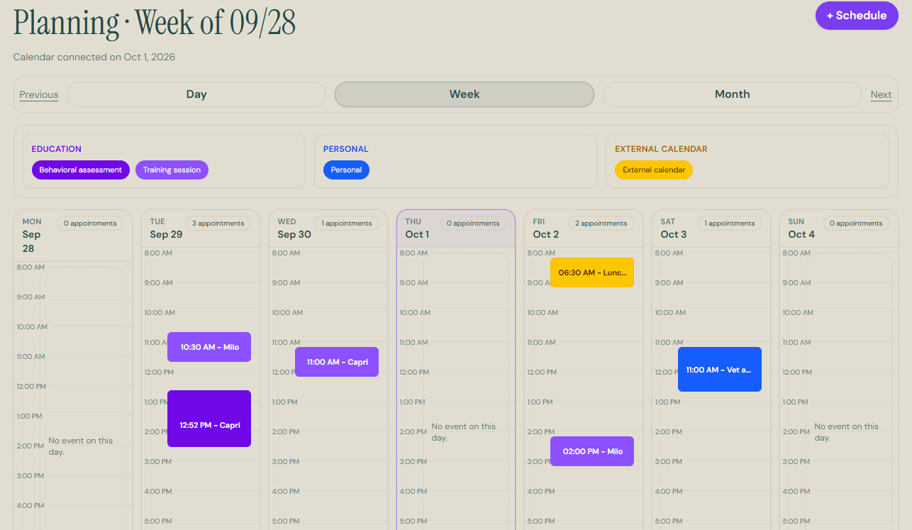Open the 06:30 AM Lunch external event

(592, 272)
